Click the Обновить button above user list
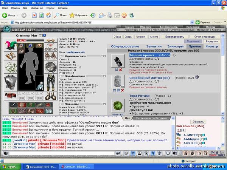 tap(198, 122)
